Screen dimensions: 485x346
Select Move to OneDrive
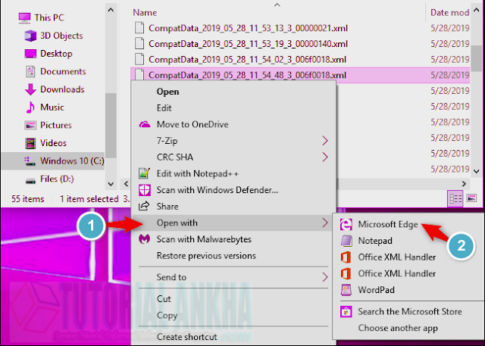(192, 124)
